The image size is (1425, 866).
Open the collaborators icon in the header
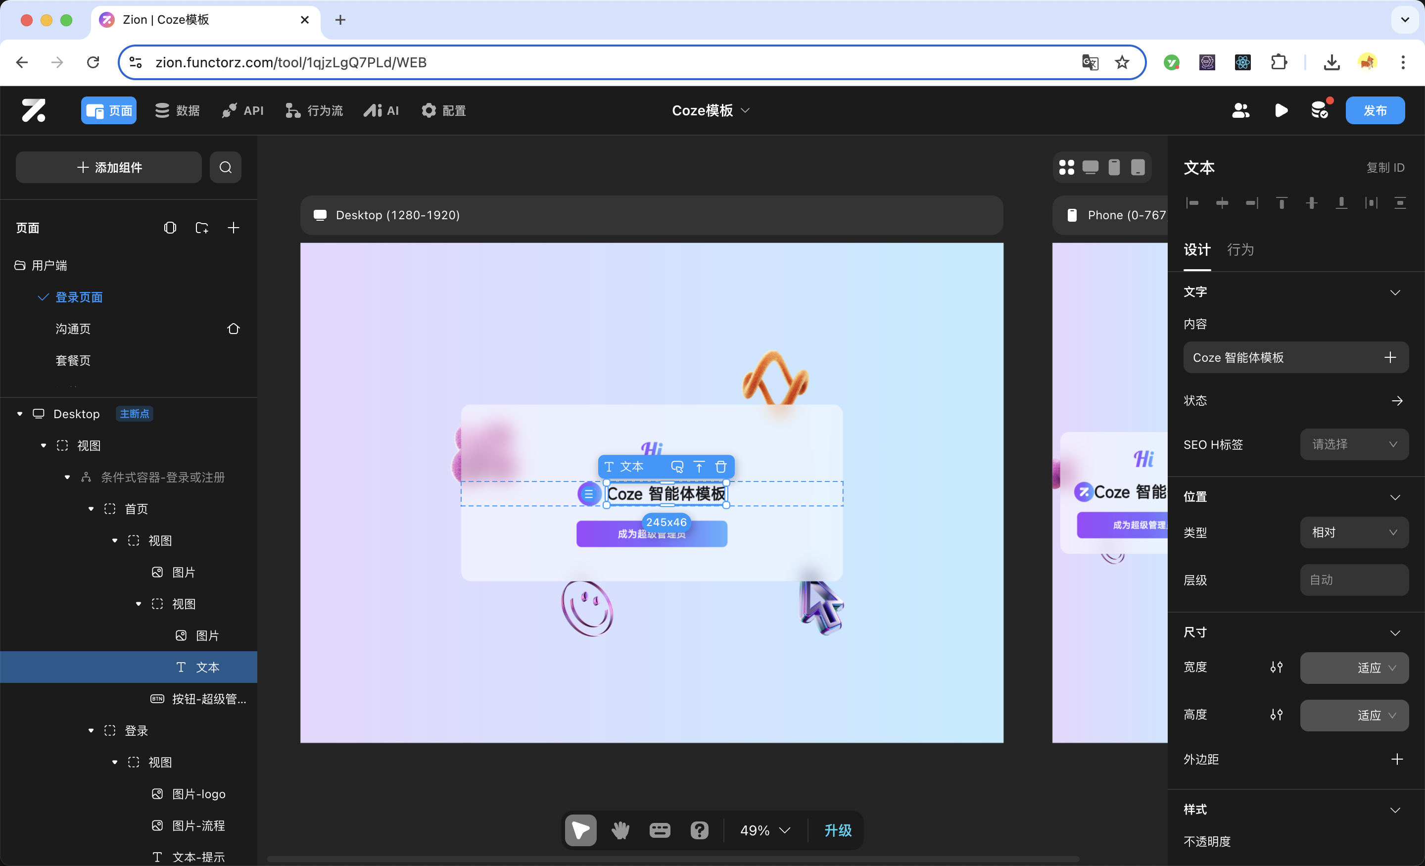point(1240,110)
